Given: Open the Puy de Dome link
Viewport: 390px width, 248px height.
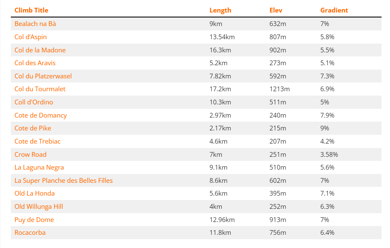Looking at the screenshot, I should (x=34, y=220).
